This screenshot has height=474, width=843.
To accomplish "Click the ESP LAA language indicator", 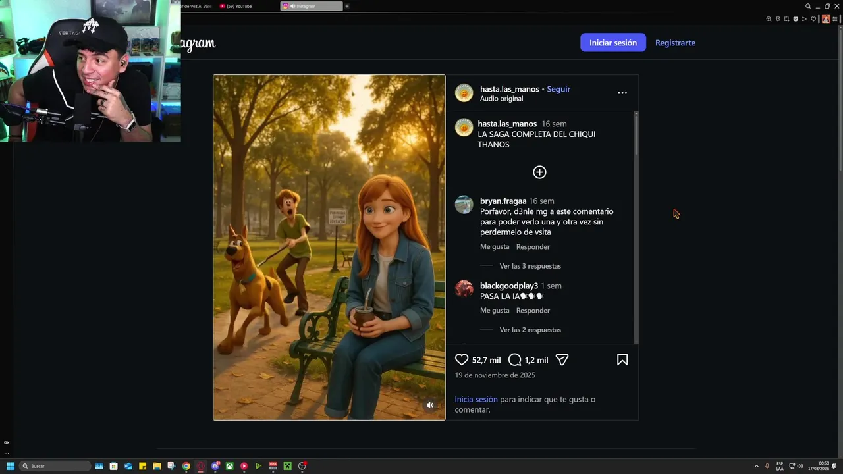I will [x=780, y=466].
